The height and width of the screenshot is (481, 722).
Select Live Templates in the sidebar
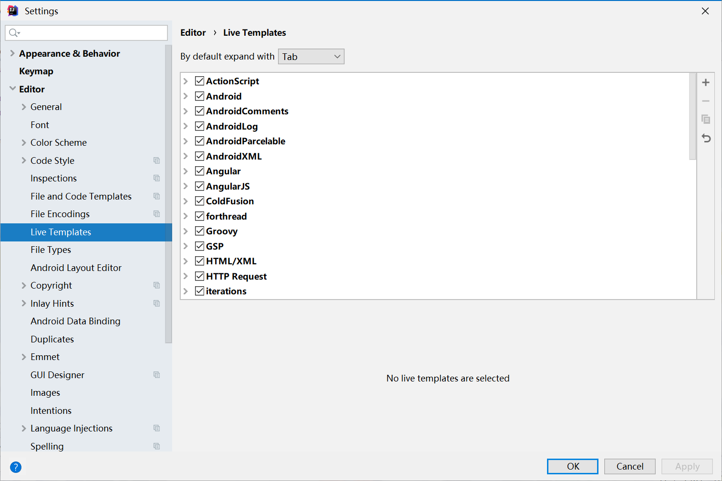[x=86, y=232]
